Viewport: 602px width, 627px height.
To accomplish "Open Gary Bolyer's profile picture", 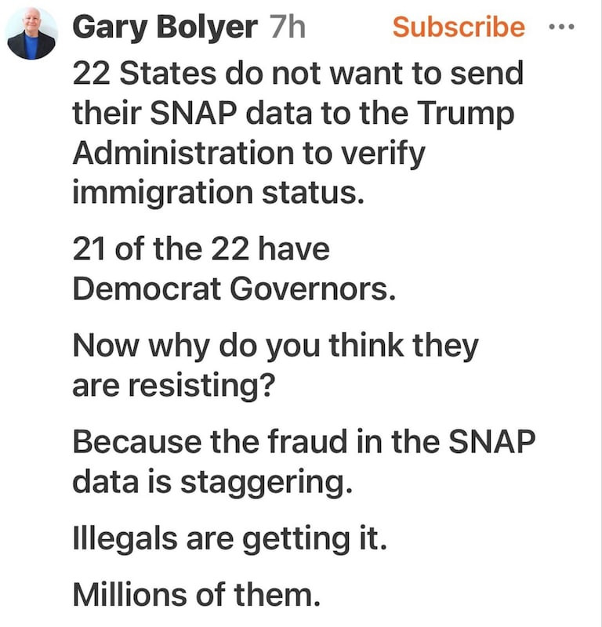I will click(31, 34).
